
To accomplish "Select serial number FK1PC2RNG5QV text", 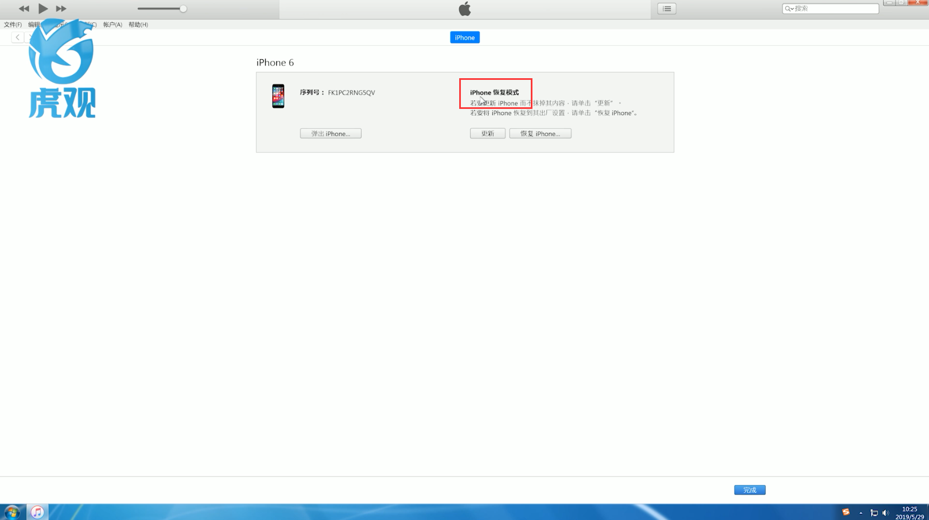I will 351,93.
